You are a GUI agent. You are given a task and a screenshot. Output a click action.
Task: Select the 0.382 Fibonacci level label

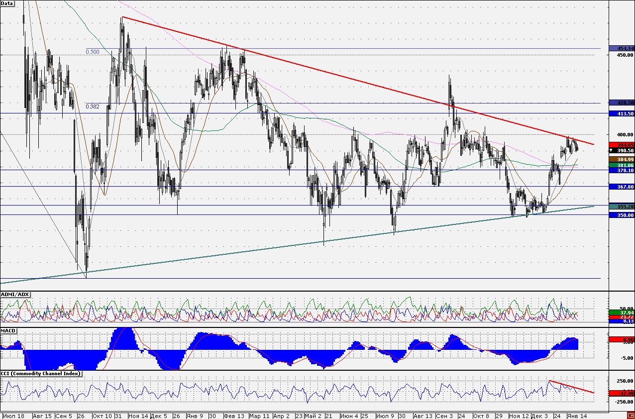click(x=92, y=106)
